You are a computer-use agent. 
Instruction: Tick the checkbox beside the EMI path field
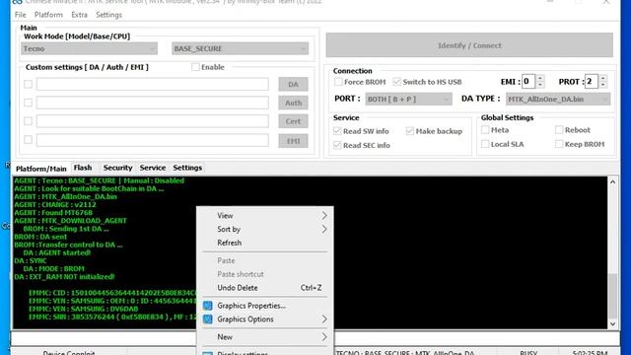(x=28, y=140)
